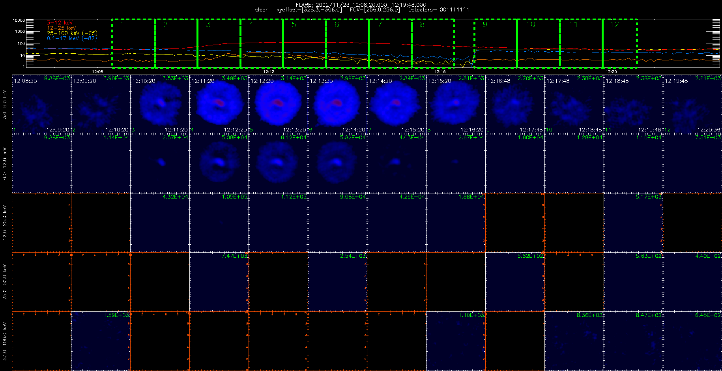
Task: Select interval 4 marker in the lightcurve plot
Action: point(251,25)
